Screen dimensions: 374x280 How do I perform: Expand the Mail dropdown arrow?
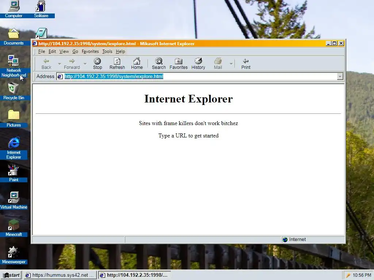tap(231, 64)
